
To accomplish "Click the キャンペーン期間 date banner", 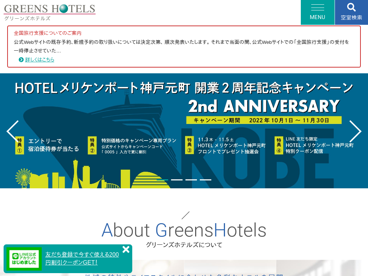I will [x=264, y=120].
